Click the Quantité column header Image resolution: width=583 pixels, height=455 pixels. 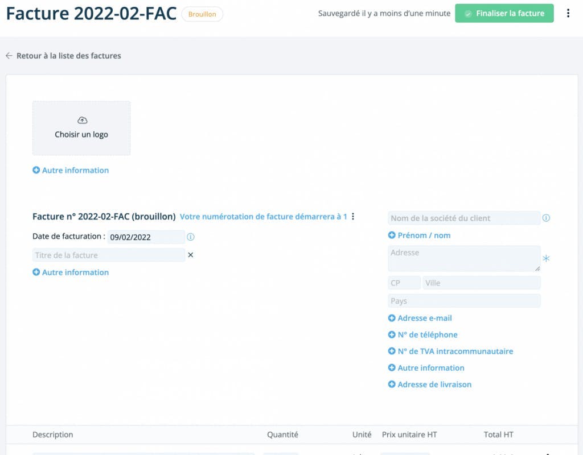(282, 435)
